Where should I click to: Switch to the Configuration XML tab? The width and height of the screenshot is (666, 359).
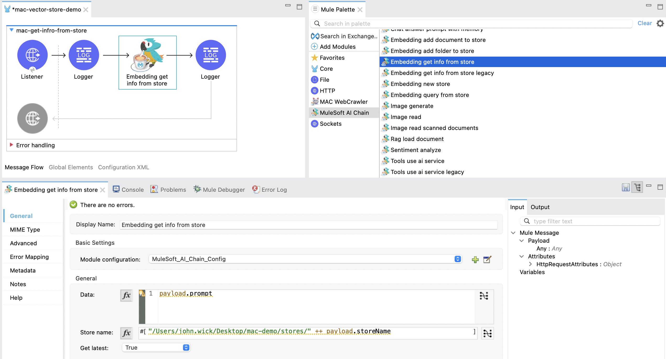pyautogui.click(x=123, y=167)
